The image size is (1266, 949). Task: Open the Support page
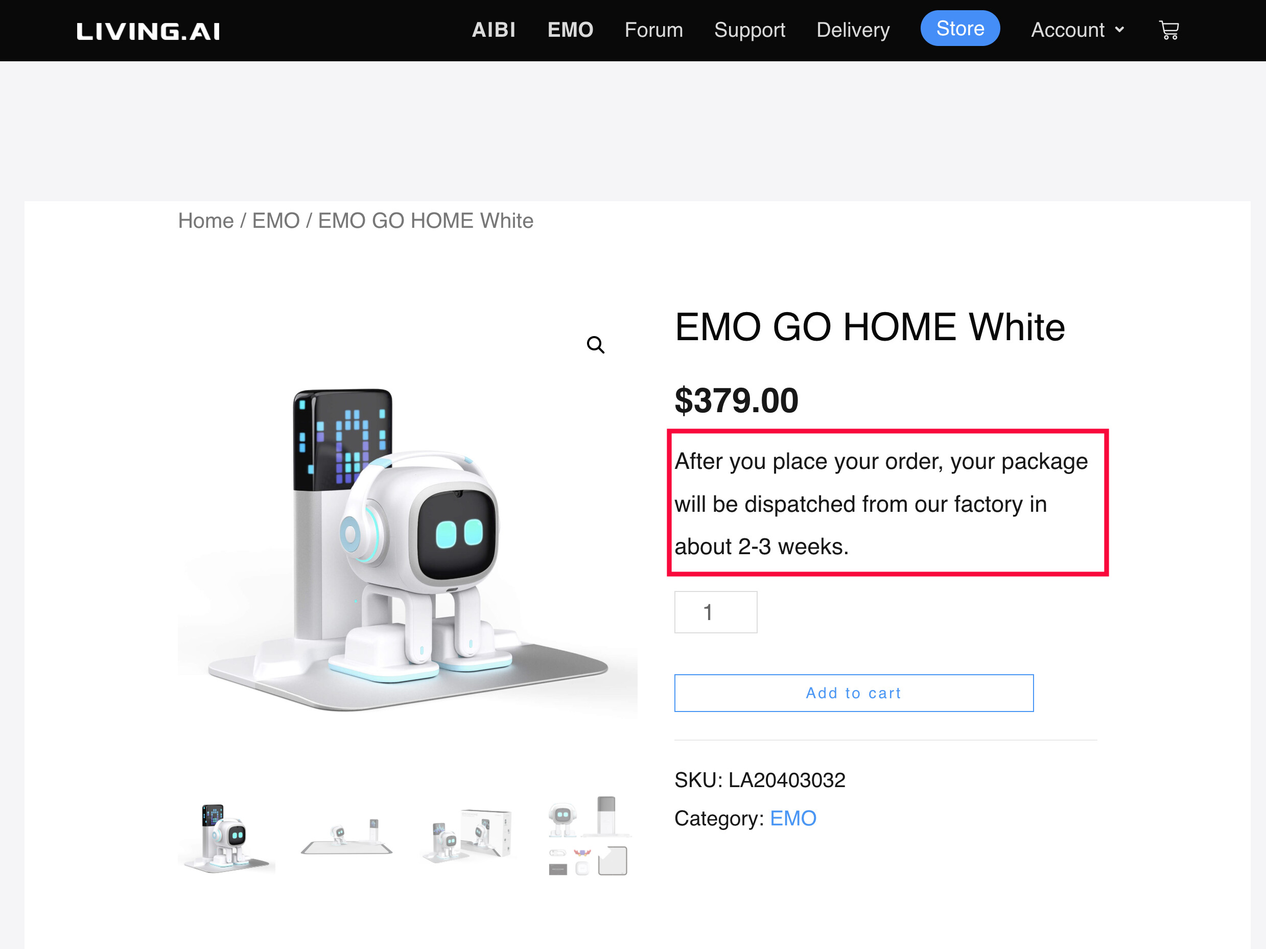(x=749, y=30)
